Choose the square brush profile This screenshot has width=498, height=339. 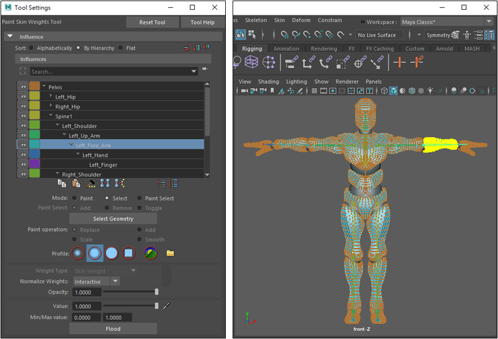click(128, 253)
